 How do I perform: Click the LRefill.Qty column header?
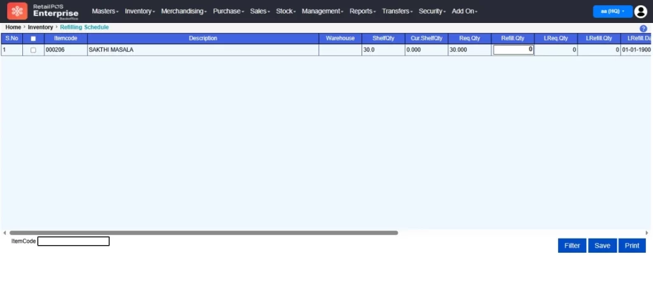pyautogui.click(x=599, y=38)
